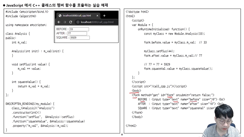Image resolution: width=244 pixels, height=137 pixels.
Task: Click the 'class Analysis {' line
Action: point(18,34)
